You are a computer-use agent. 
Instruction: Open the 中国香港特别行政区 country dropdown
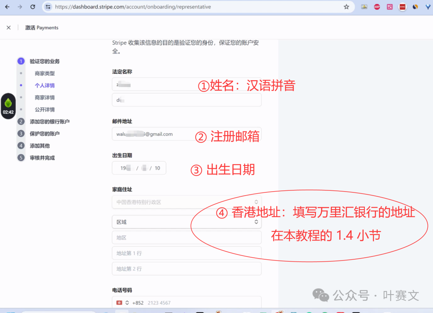point(186,202)
